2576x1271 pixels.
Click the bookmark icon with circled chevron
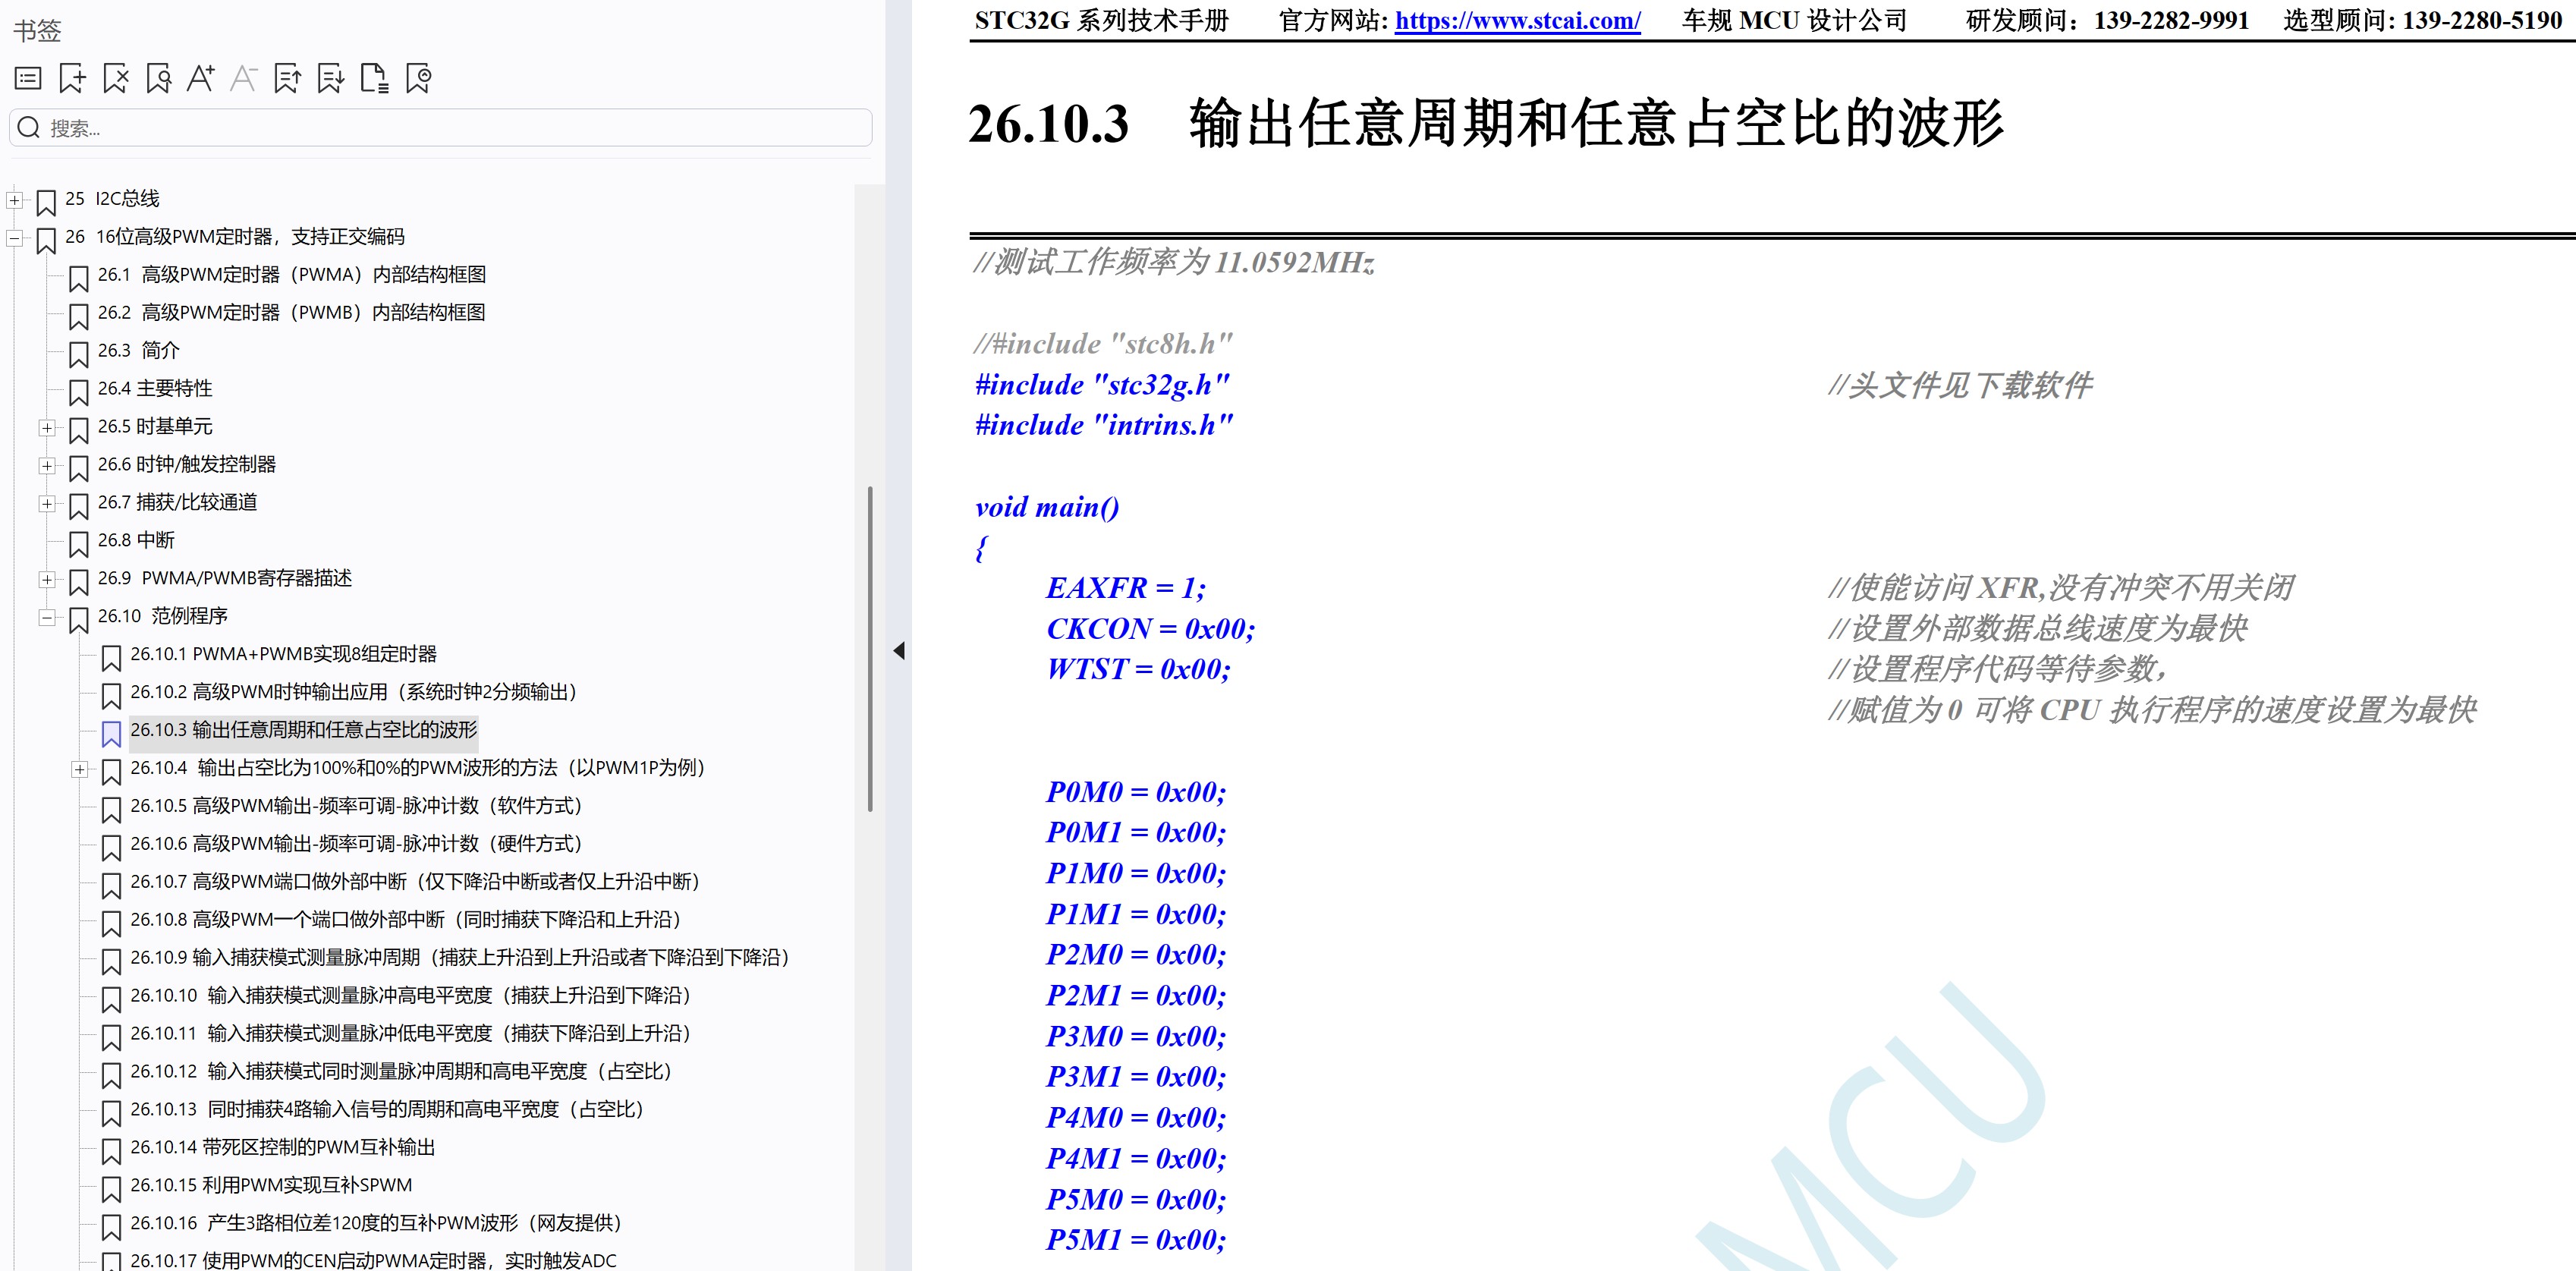point(418,78)
